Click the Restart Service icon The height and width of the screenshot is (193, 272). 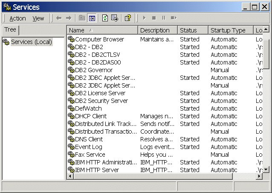click(x=174, y=18)
